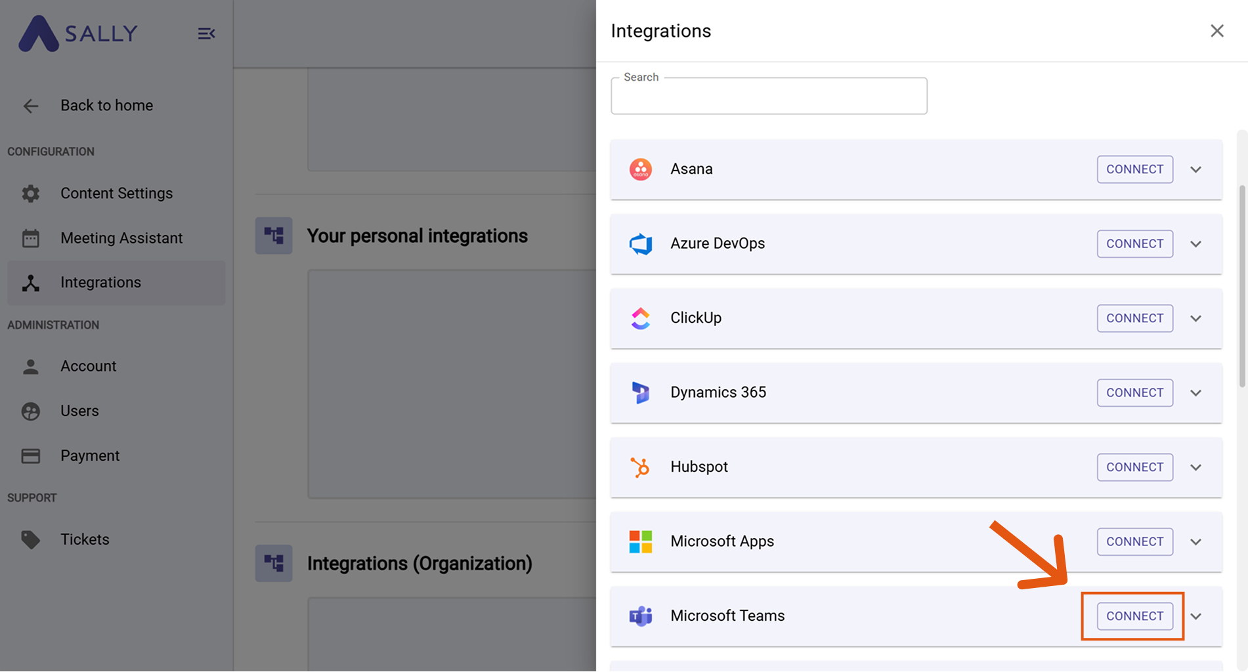Click the ClickUp logo icon

(641, 318)
